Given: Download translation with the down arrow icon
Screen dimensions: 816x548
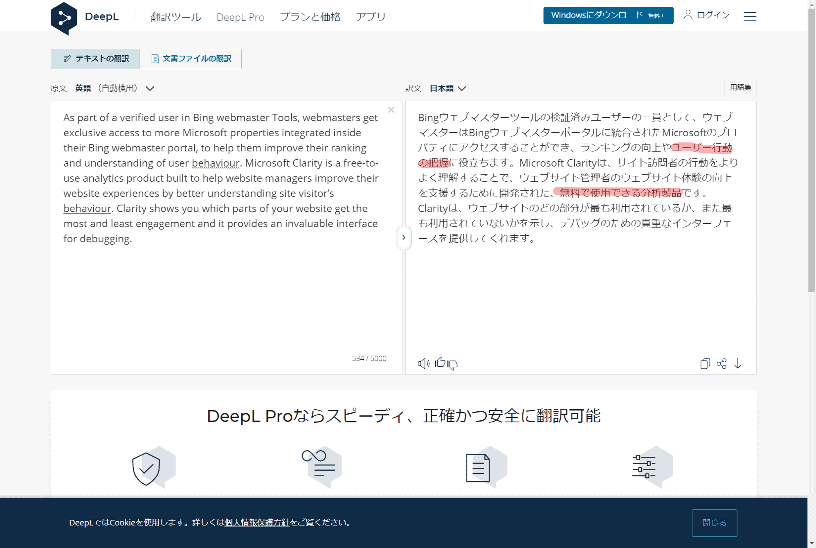Looking at the screenshot, I should pos(738,363).
